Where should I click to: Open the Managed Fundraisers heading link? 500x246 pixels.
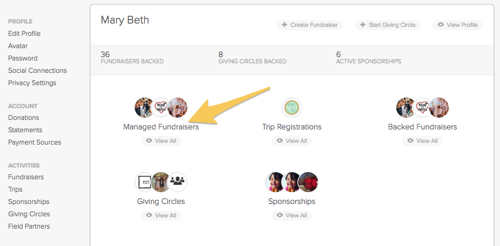[161, 127]
